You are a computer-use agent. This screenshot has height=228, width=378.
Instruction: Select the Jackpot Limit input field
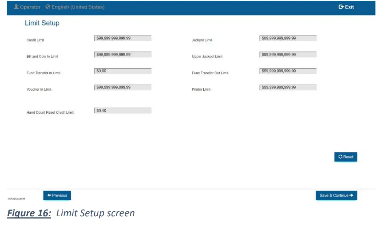[288, 38]
